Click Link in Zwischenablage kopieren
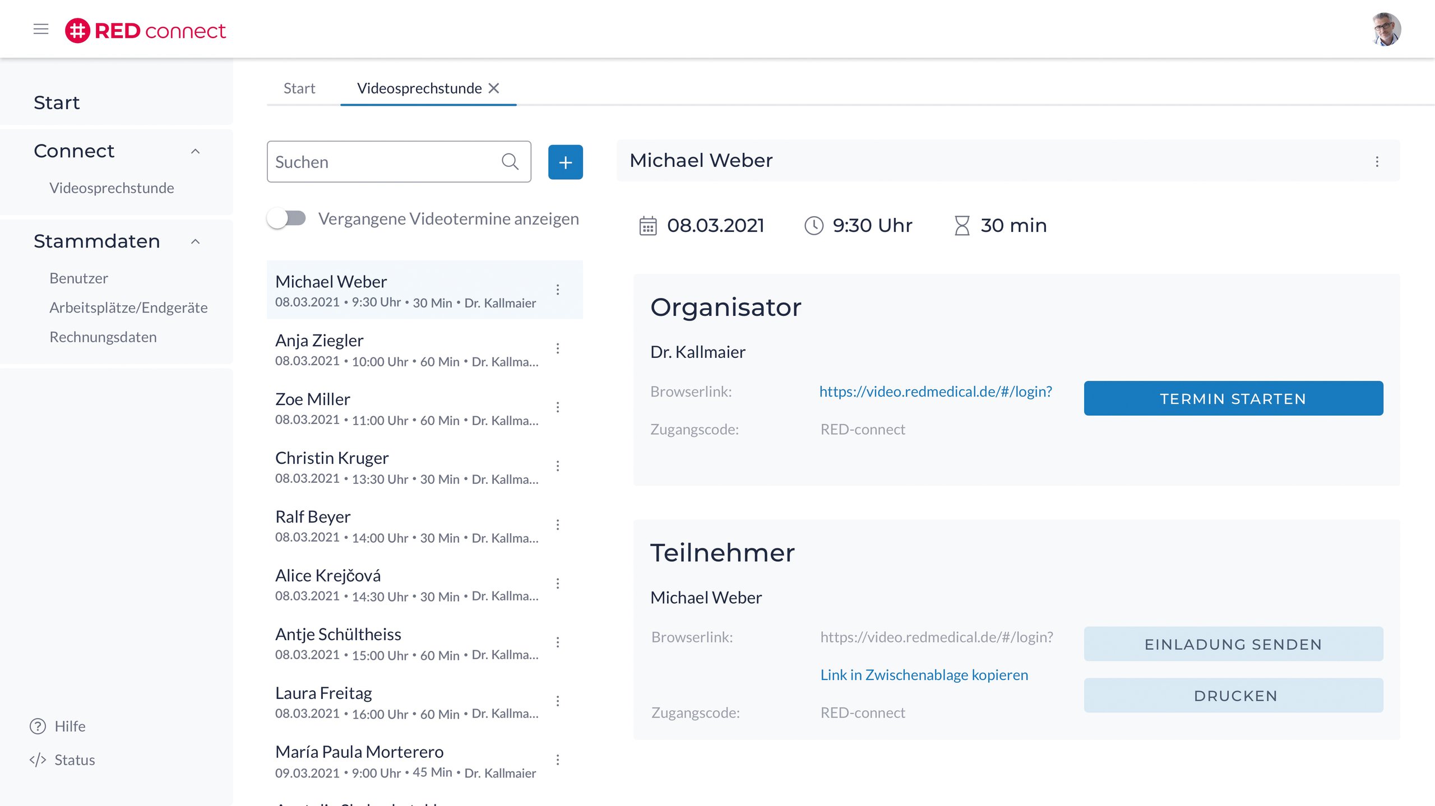1435x806 pixels. (x=924, y=674)
